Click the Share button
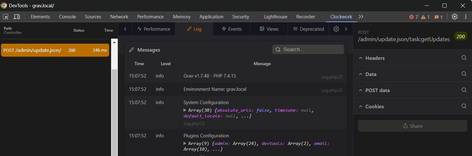This screenshot has height=156, width=472. tap(413, 126)
